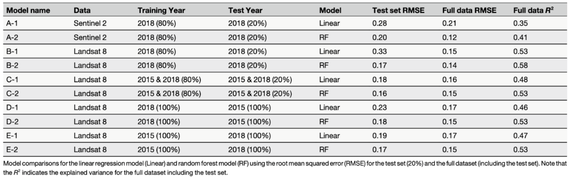Click the 0.12 full data RMSE value
Screen dimensions: 570x178
pos(449,37)
